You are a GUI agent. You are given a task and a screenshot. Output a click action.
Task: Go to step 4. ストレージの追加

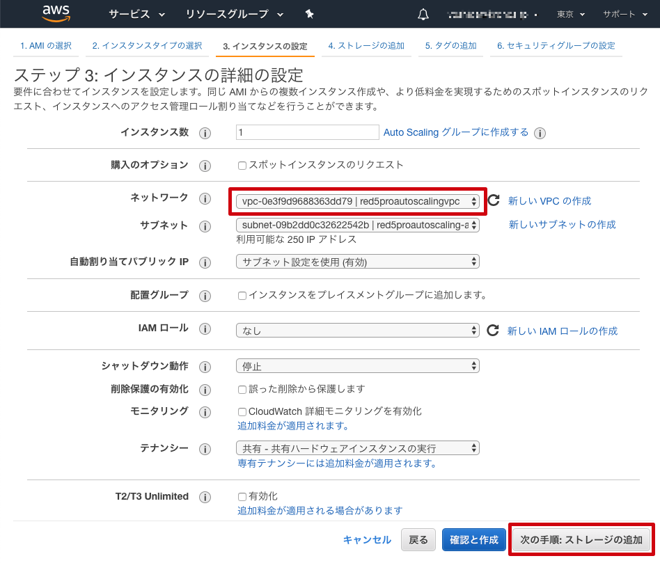point(366,45)
